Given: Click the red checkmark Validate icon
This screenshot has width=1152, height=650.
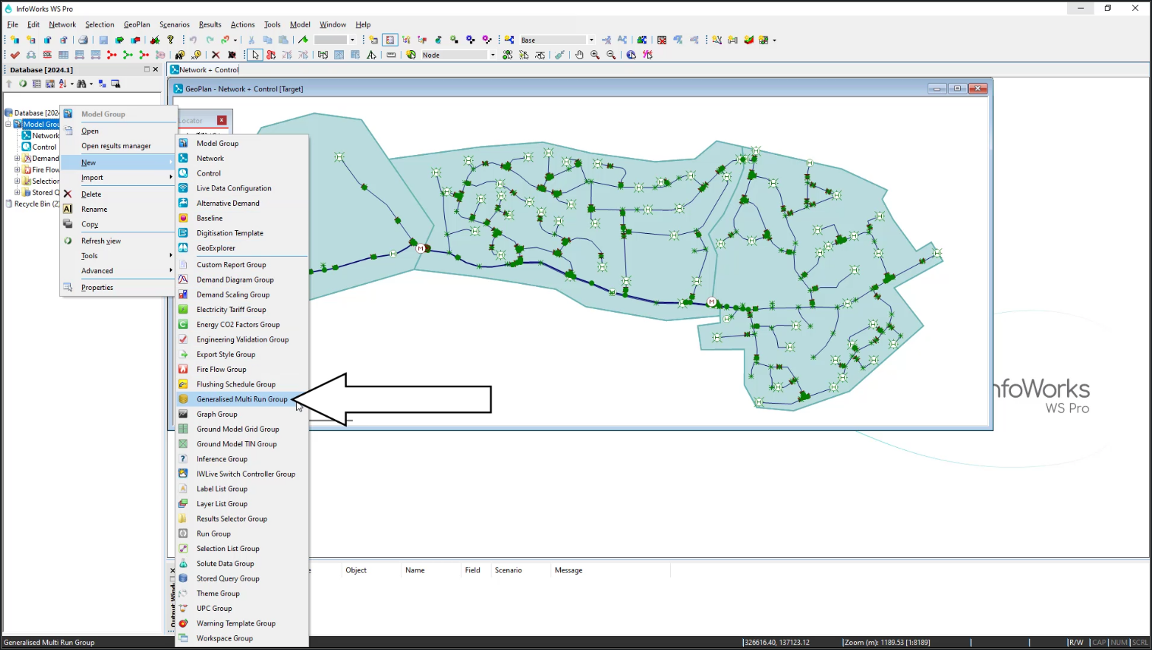Looking at the screenshot, I should pos(15,55).
